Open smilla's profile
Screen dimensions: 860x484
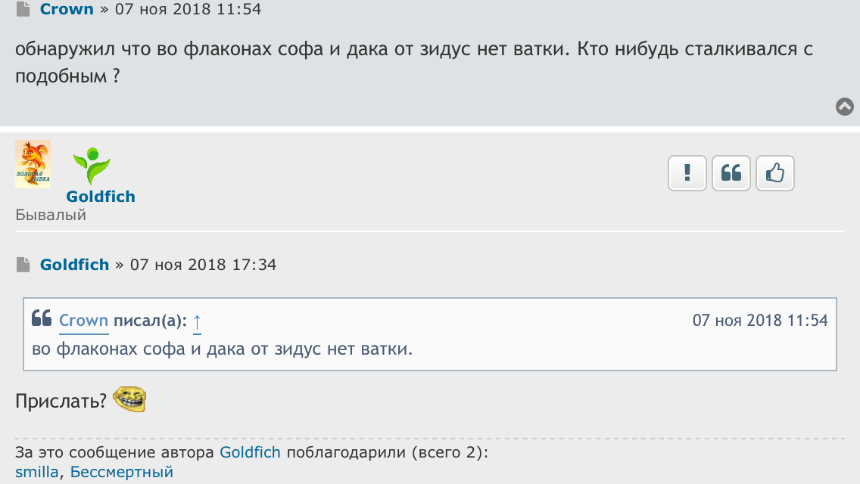click(36, 473)
